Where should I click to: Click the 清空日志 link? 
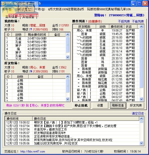tap(138, 113)
